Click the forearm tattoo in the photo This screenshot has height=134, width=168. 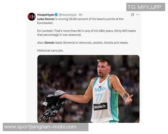125,97
